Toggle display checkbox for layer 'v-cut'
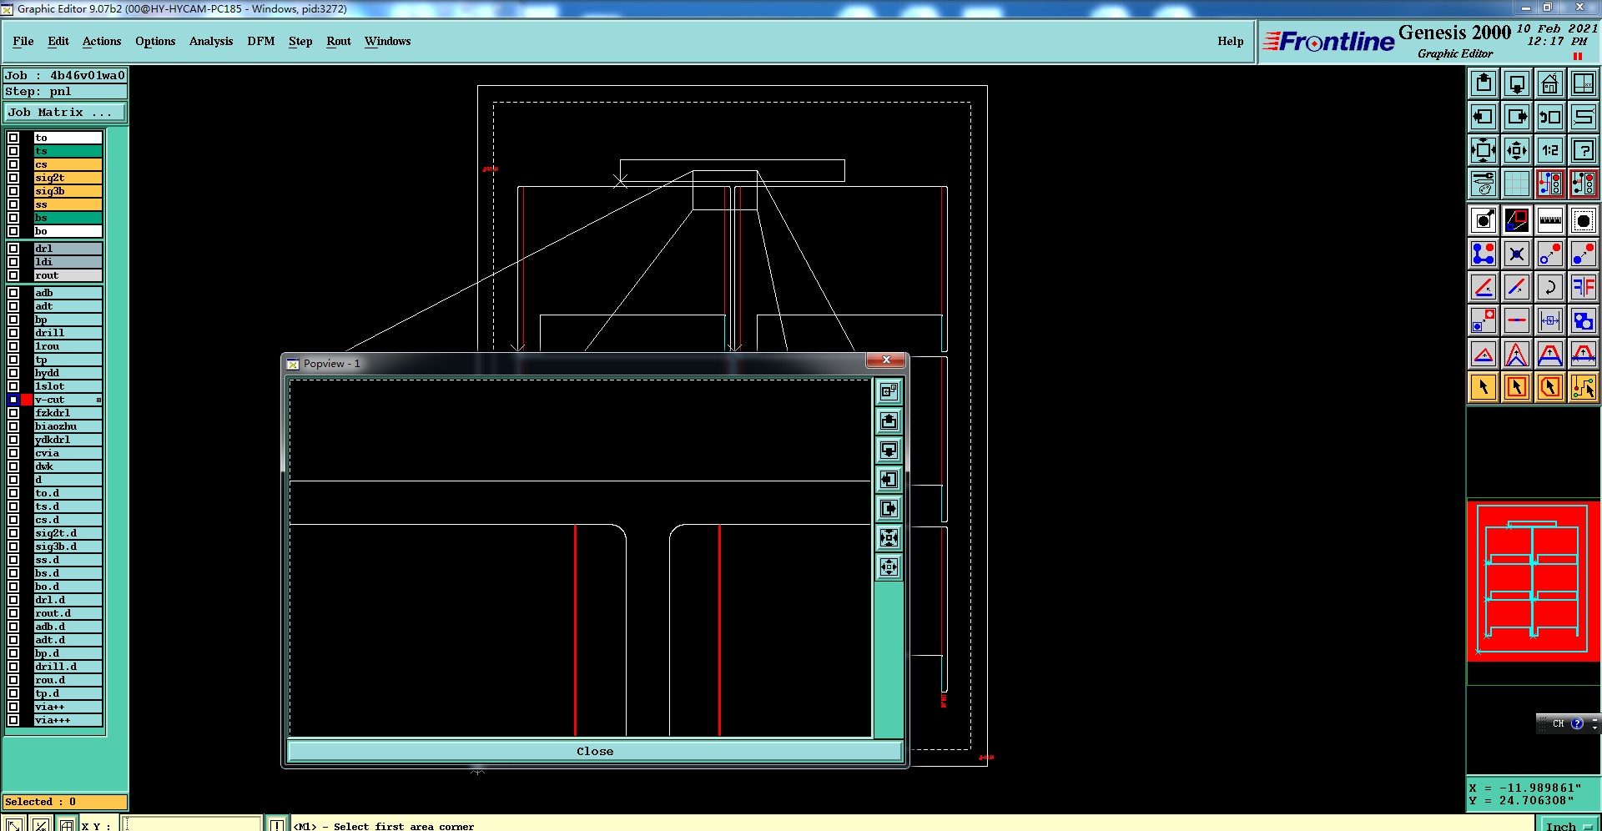The height and width of the screenshot is (831, 1602). (x=13, y=400)
